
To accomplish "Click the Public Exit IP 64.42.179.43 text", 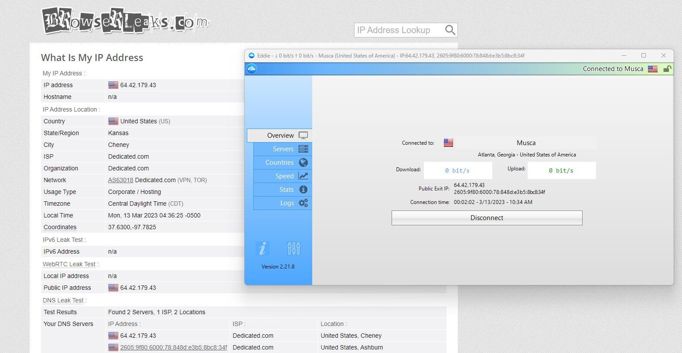I will point(469,185).
